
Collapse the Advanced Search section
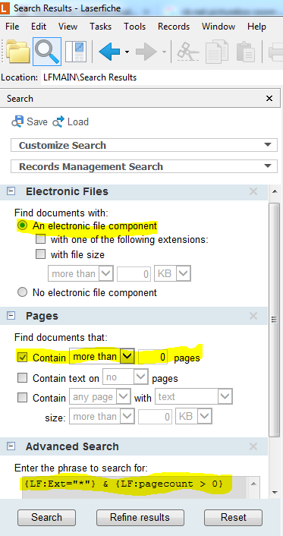point(11,446)
